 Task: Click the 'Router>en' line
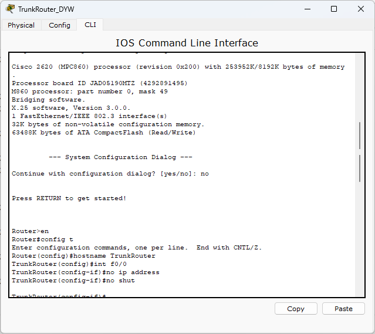click(30, 231)
